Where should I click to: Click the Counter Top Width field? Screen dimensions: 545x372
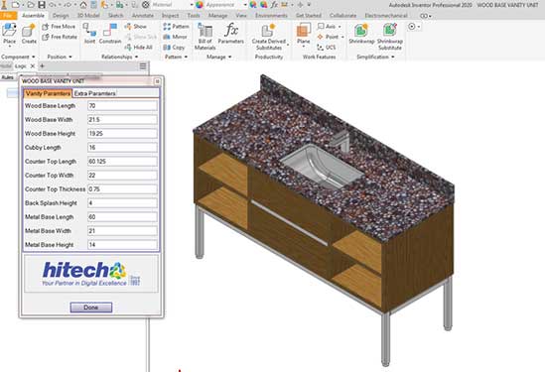coord(122,176)
